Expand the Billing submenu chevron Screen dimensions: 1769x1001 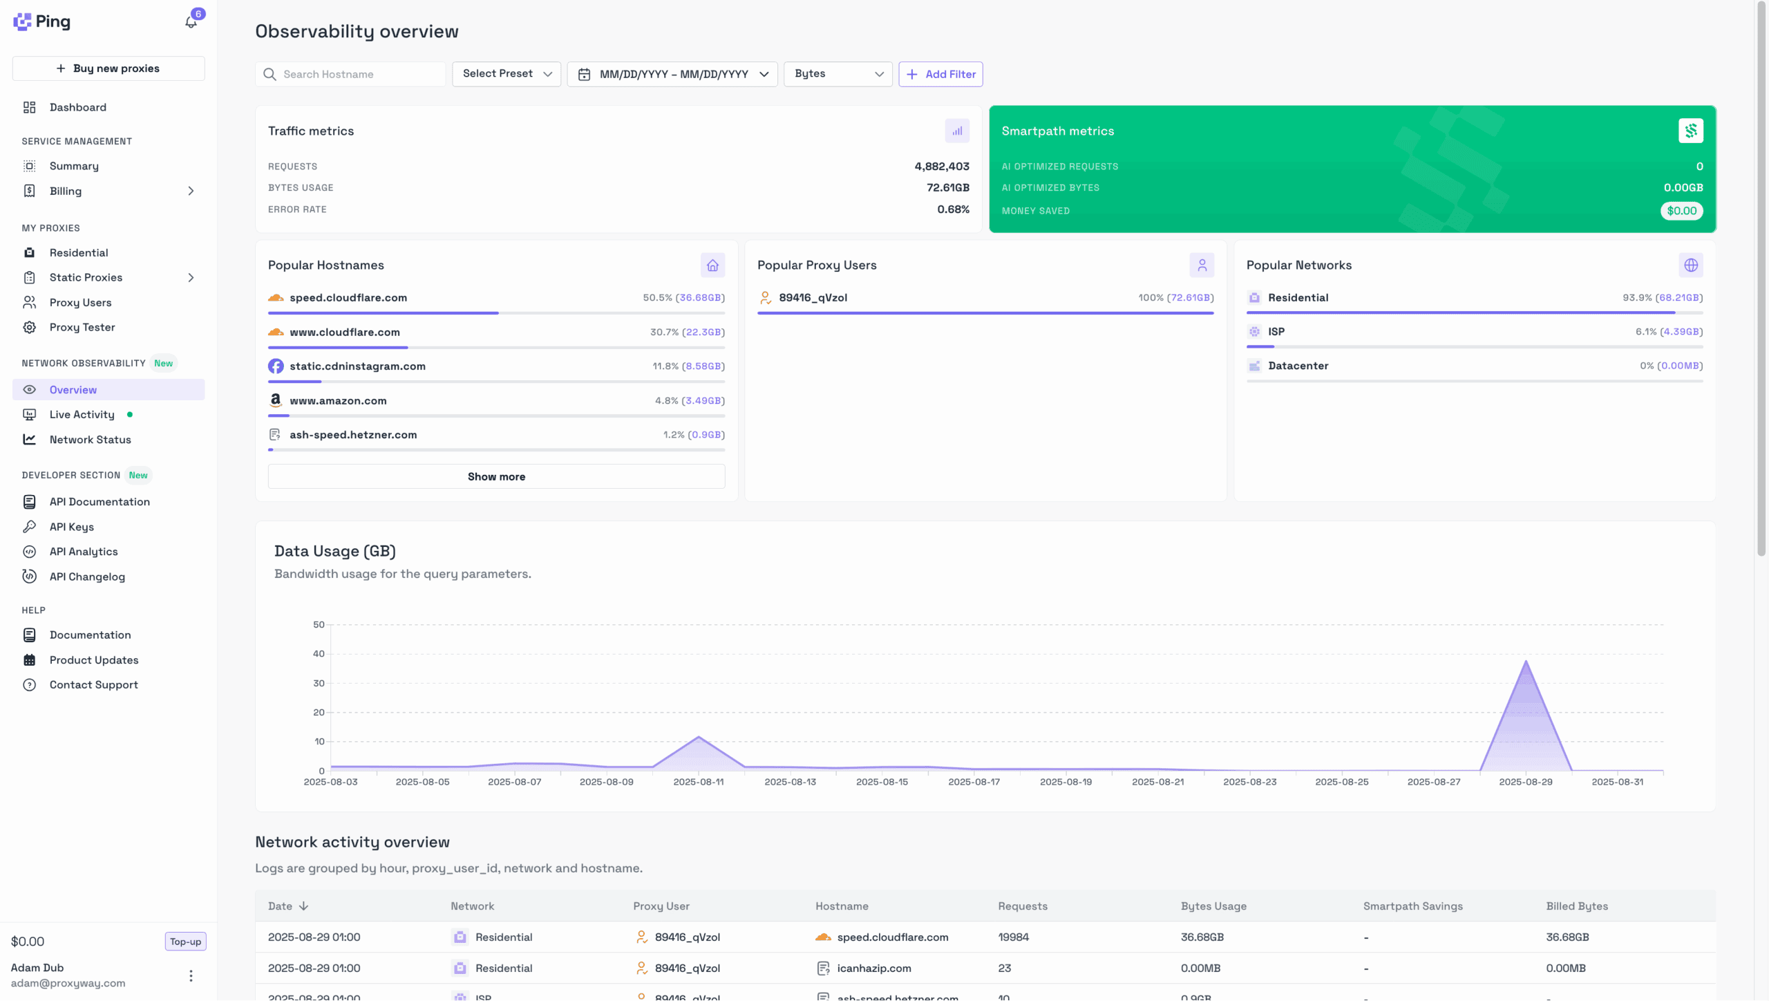[x=191, y=191]
